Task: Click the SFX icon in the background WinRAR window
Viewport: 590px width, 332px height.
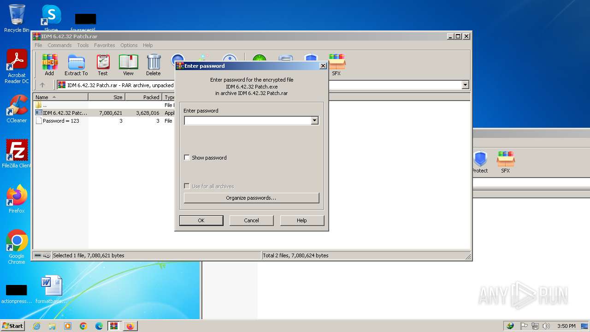Action: [x=506, y=162]
